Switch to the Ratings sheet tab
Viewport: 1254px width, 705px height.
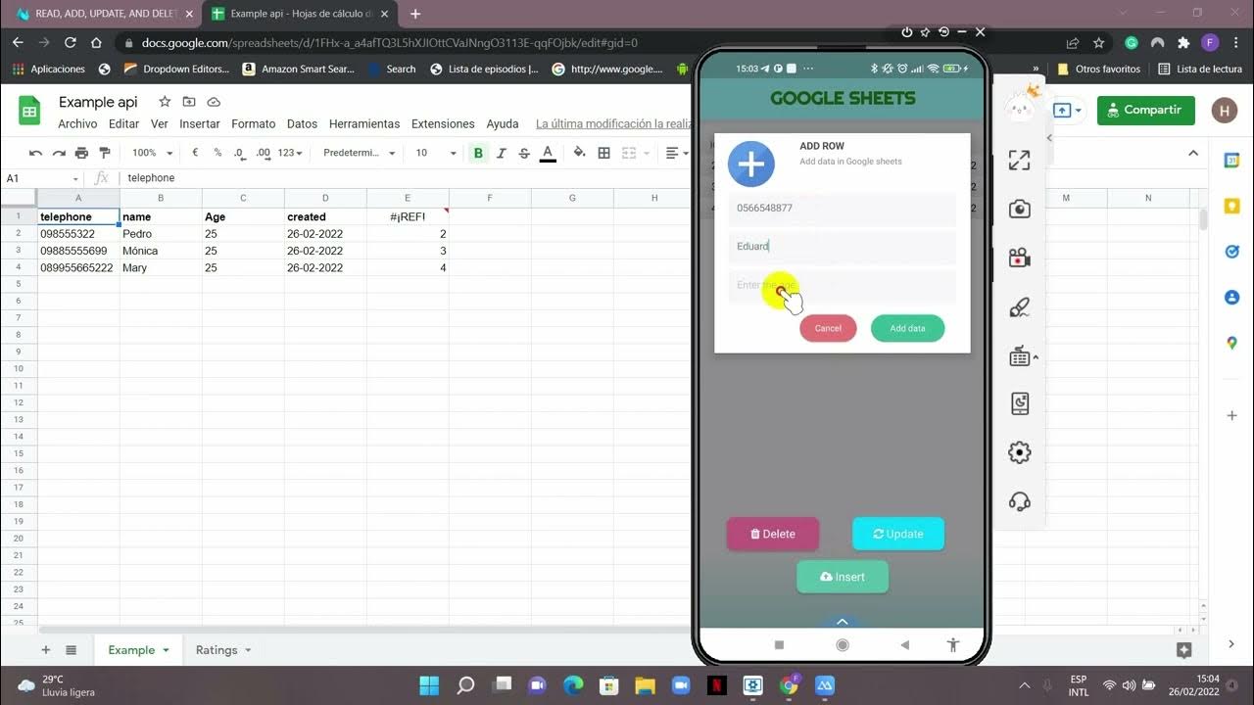(216, 650)
